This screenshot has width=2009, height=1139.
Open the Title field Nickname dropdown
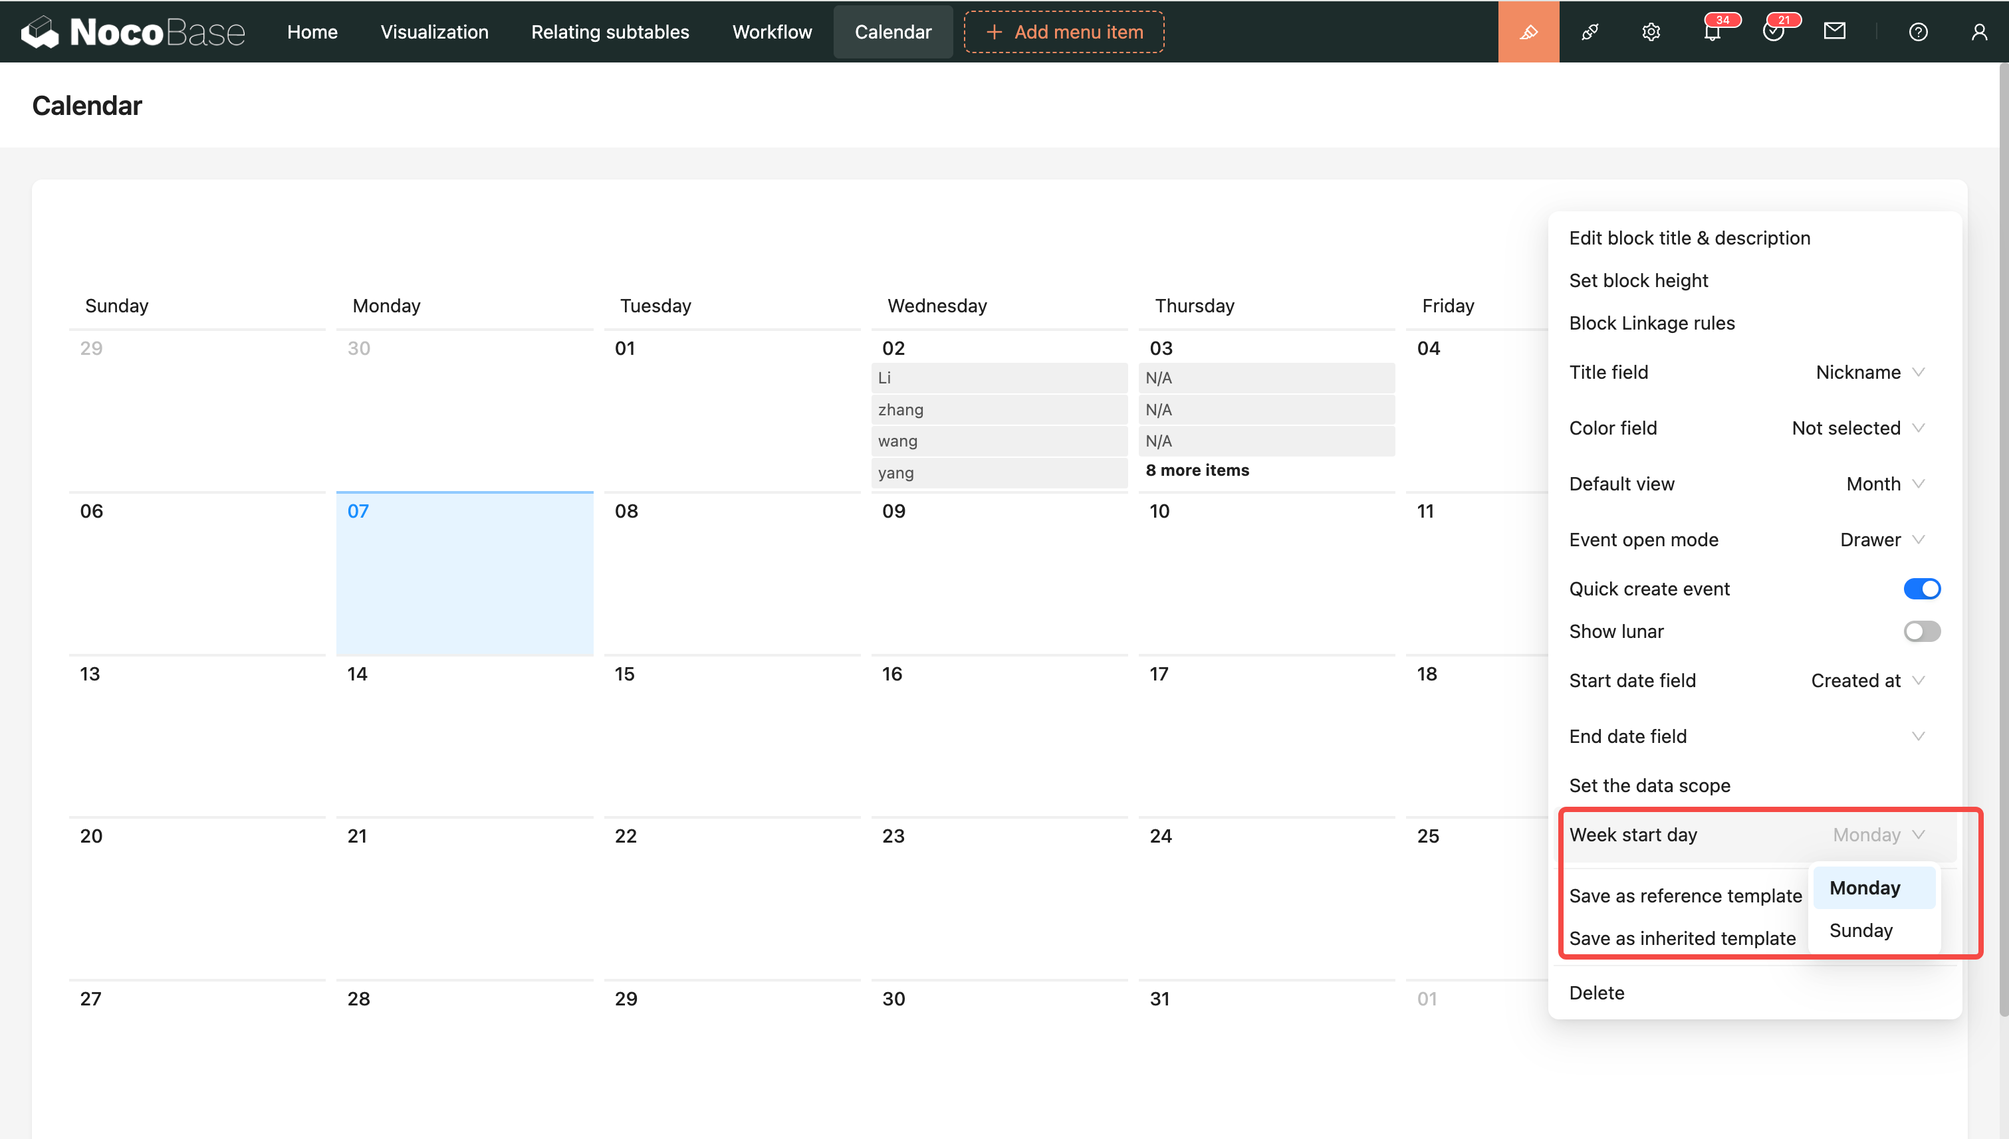[1869, 372]
